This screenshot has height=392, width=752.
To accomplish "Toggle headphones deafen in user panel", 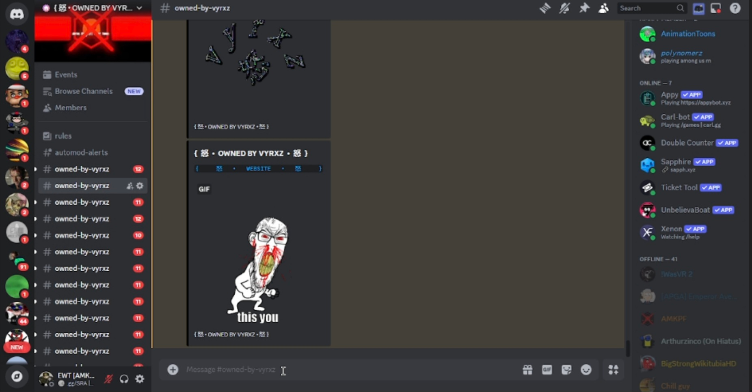I will coord(124,379).
